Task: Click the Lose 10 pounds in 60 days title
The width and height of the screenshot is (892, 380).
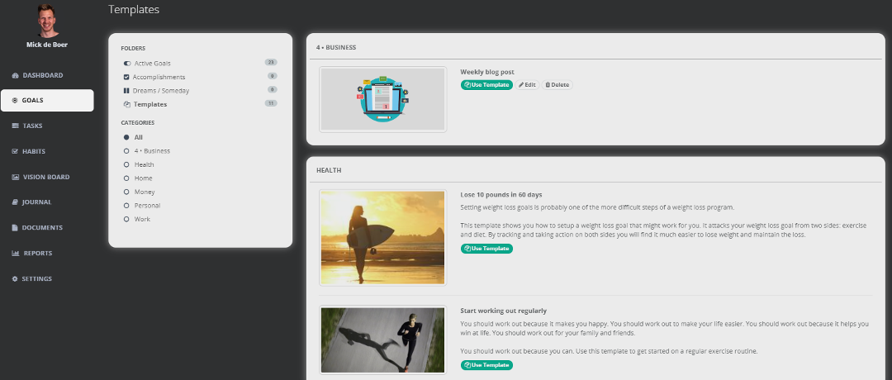Action: 501,195
